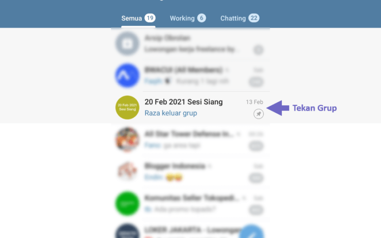Click the Semua unread count badge 19
381x238 pixels.
(150, 18)
